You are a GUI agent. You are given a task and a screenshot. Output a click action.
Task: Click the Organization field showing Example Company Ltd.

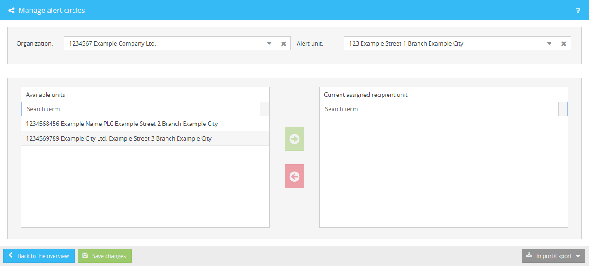click(x=163, y=44)
